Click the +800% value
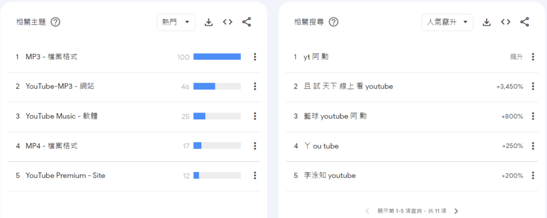This screenshot has width=547, height=218. 512,116
